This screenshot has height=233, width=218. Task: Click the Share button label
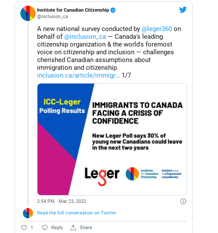(x=86, y=227)
